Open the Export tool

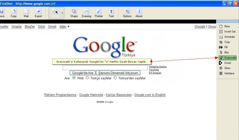[x=38, y=13]
